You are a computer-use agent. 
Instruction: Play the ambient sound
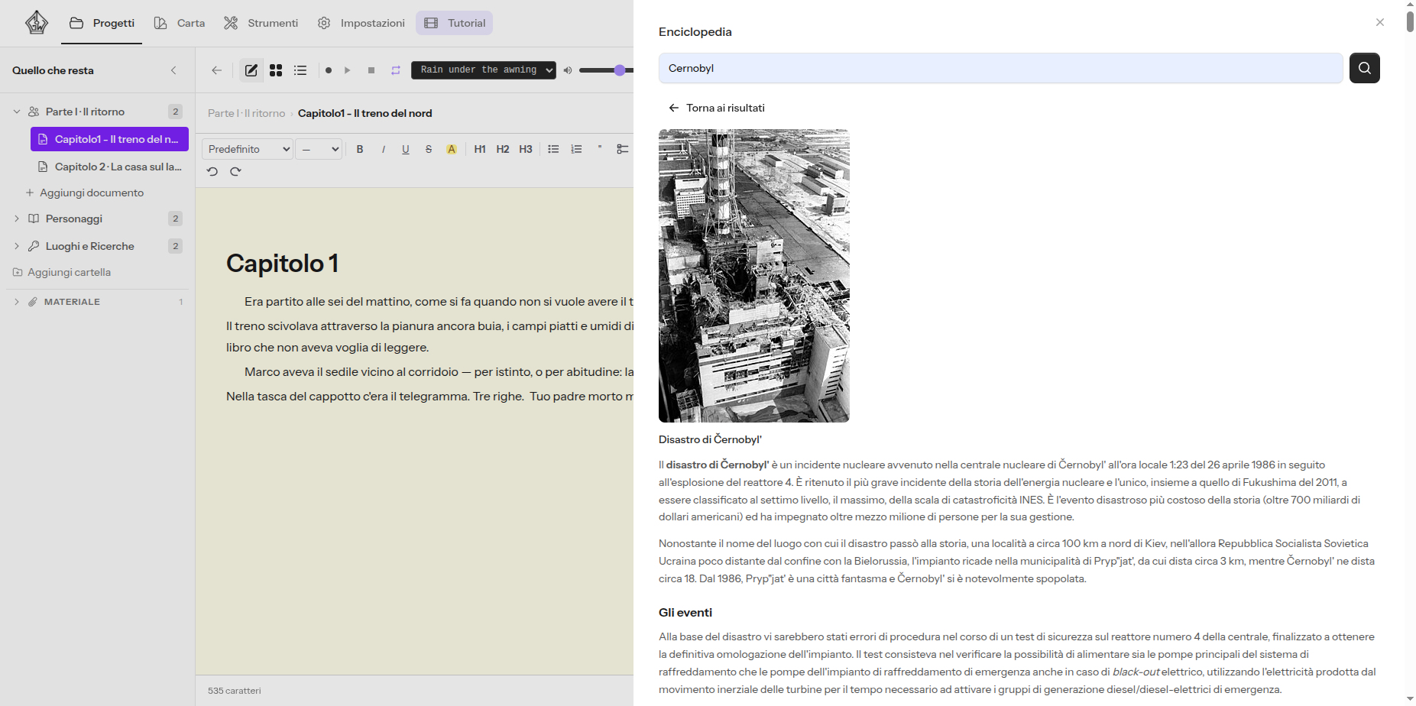(348, 70)
